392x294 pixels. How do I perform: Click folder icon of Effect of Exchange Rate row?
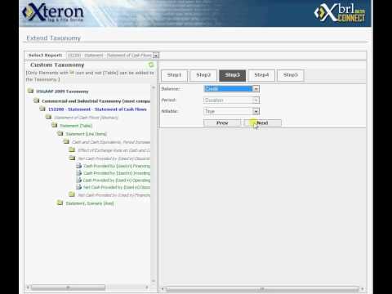click(72, 149)
